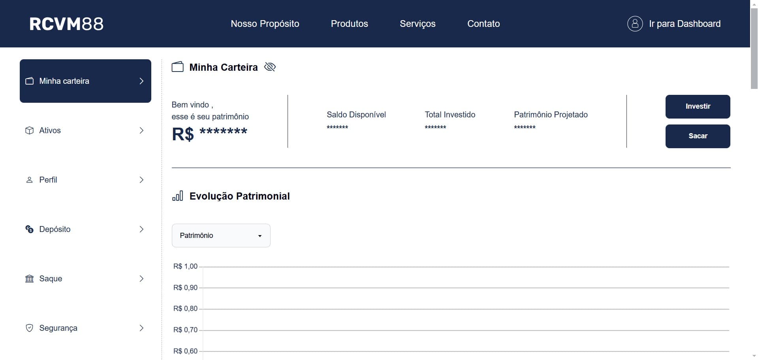Expand the Depósito chevron arrow

click(141, 229)
